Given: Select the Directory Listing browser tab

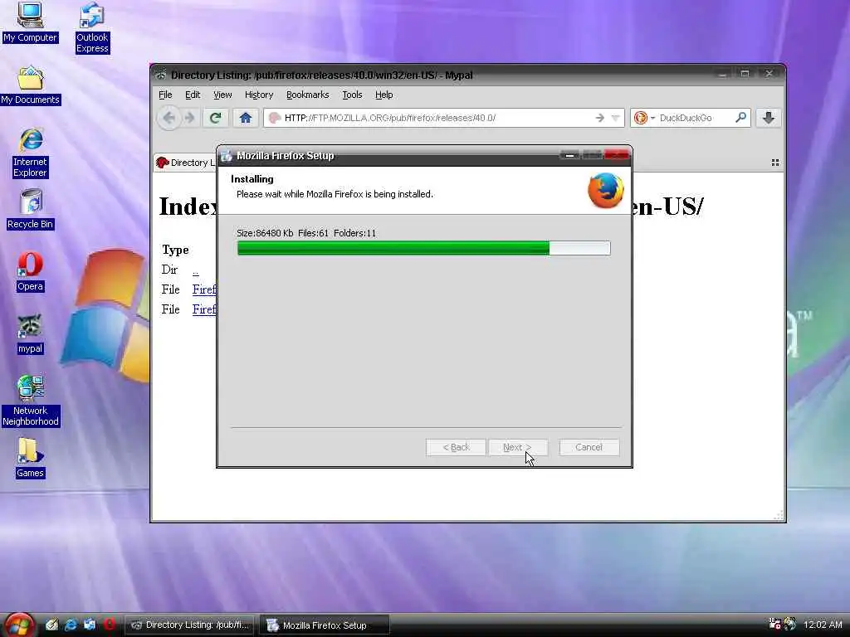Looking at the screenshot, I should (x=184, y=163).
